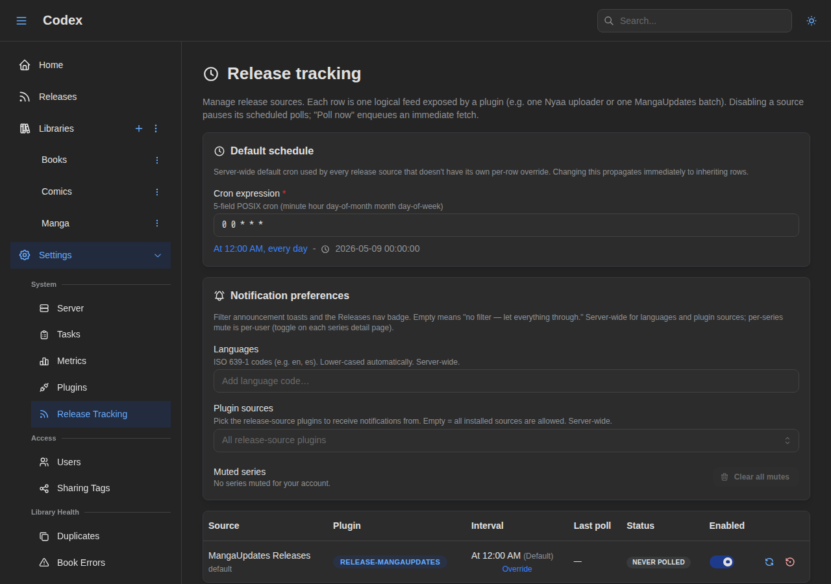Click the Enabled column header
Screen dimensions: 831x584
[727, 526]
